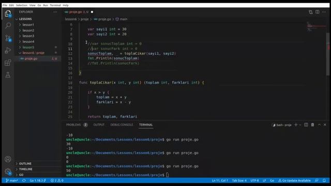331x186 pixels.
Task: Maximize the panel with caret icon
Action: pos(319,125)
